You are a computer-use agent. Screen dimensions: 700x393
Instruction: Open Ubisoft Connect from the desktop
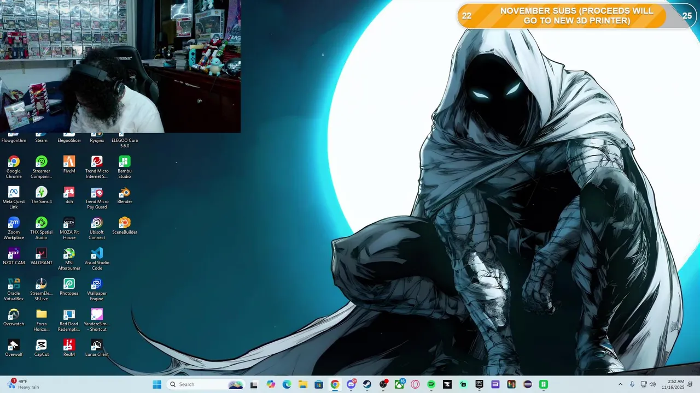point(97,228)
